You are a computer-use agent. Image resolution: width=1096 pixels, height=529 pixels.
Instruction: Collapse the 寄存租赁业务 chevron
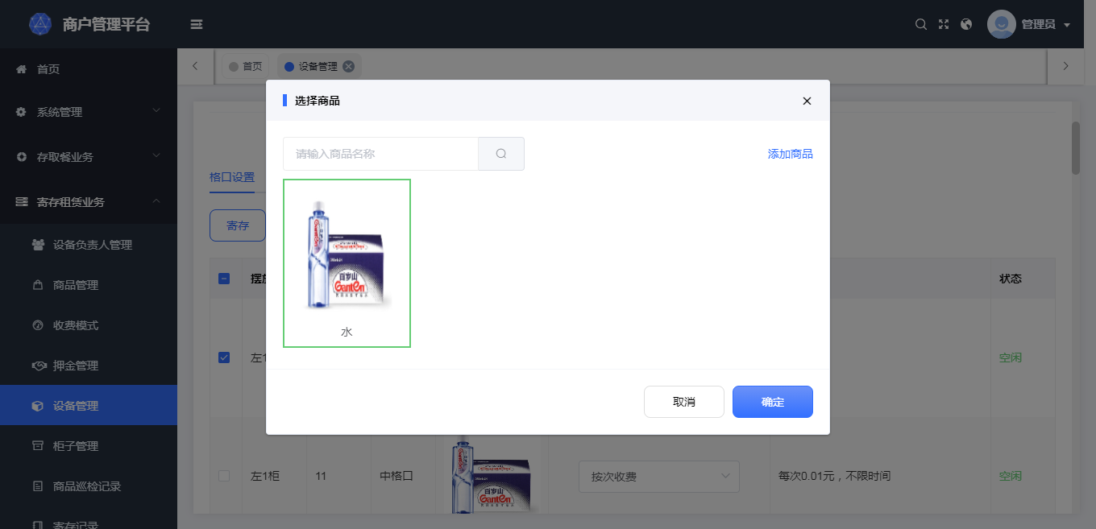click(x=156, y=201)
